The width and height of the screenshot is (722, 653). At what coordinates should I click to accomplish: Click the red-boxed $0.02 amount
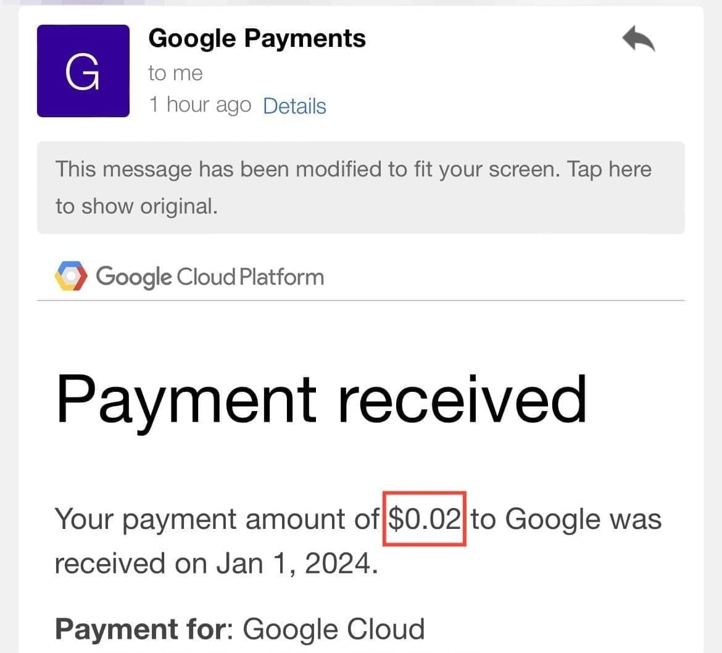(425, 519)
